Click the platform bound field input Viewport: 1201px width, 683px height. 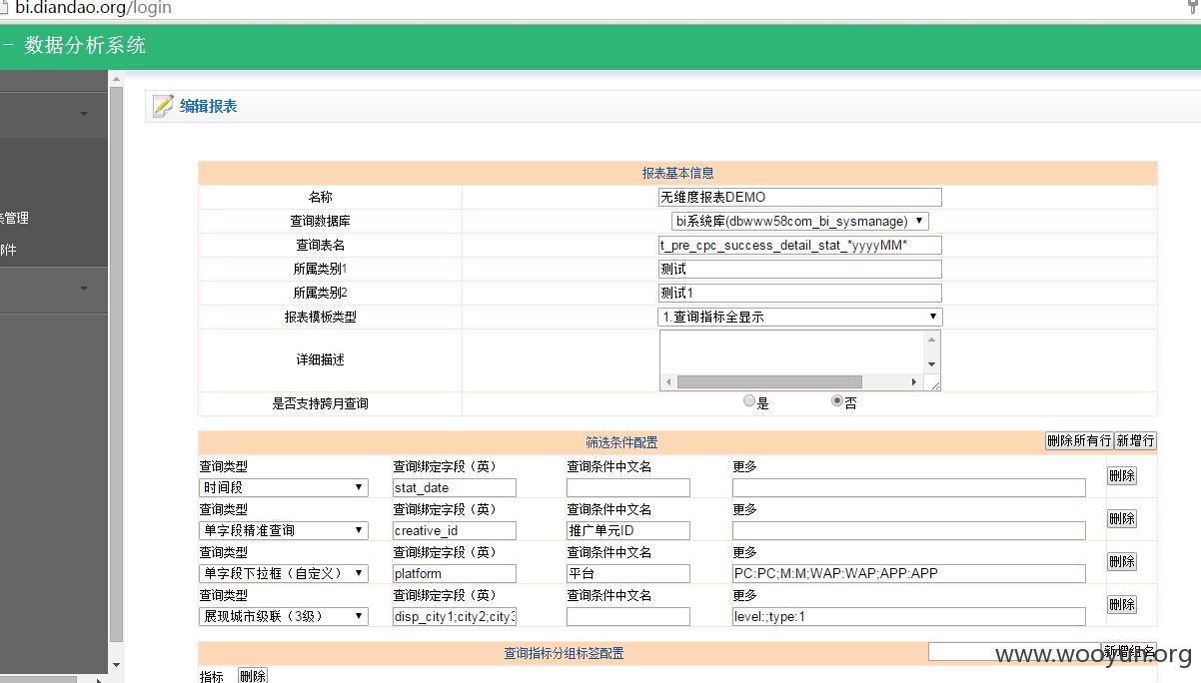pyautogui.click(x=455, y=573)
